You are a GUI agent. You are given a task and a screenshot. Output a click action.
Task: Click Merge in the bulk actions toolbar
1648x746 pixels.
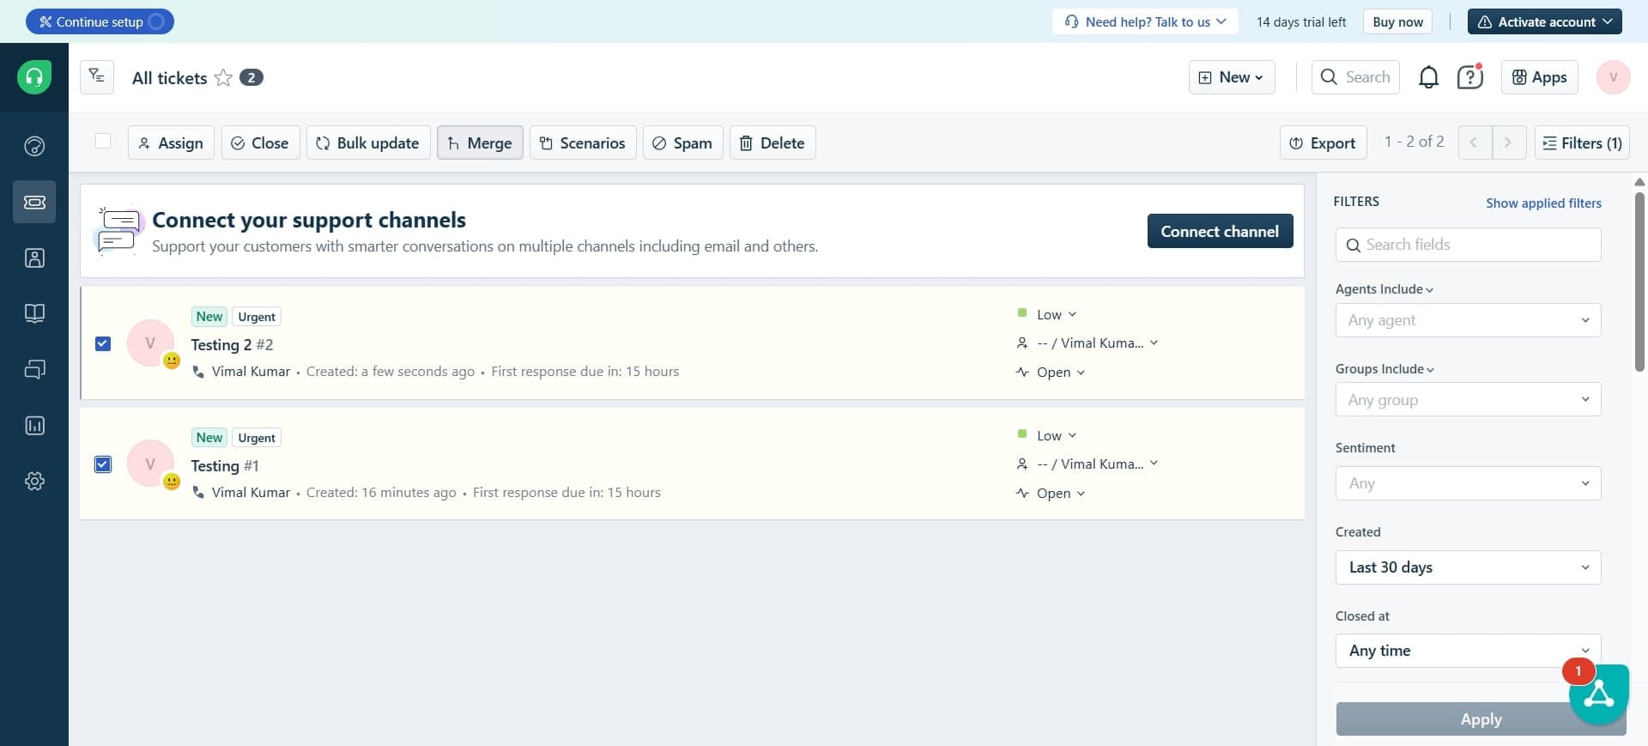[x=480, y=143]
